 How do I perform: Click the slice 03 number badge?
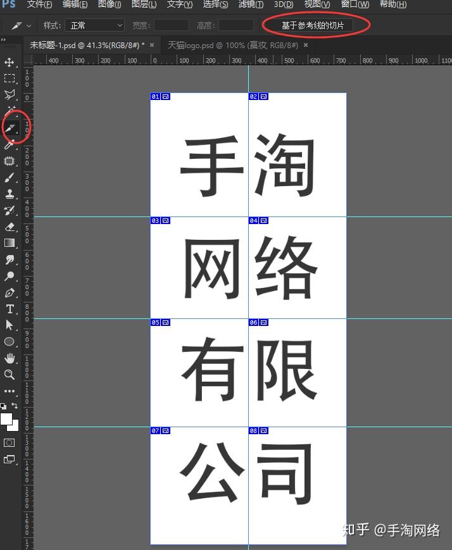tap(156, 221)
